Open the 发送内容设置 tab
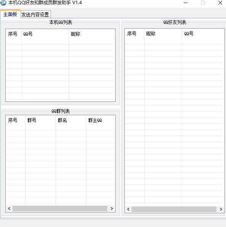Screen dimensions: 226x227 click(x=35, y=14)
